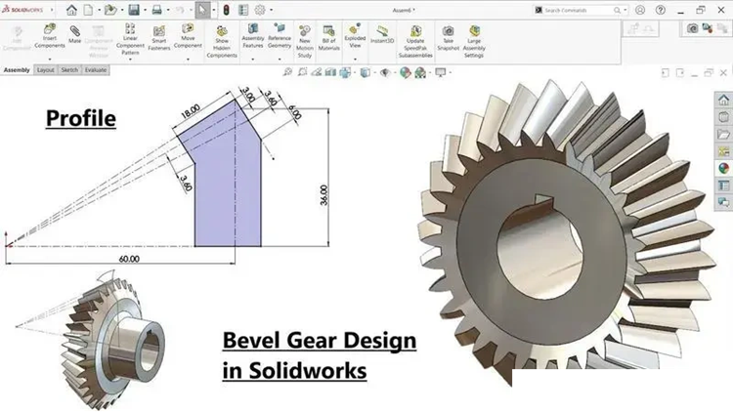The image size is (733, 413).
Task: Toggle Section View in view toolbar
Action: pos(330,72)
